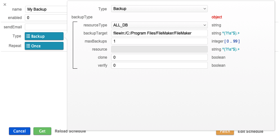Click the enabled field containing 0
279x137 pixels.
46,18
